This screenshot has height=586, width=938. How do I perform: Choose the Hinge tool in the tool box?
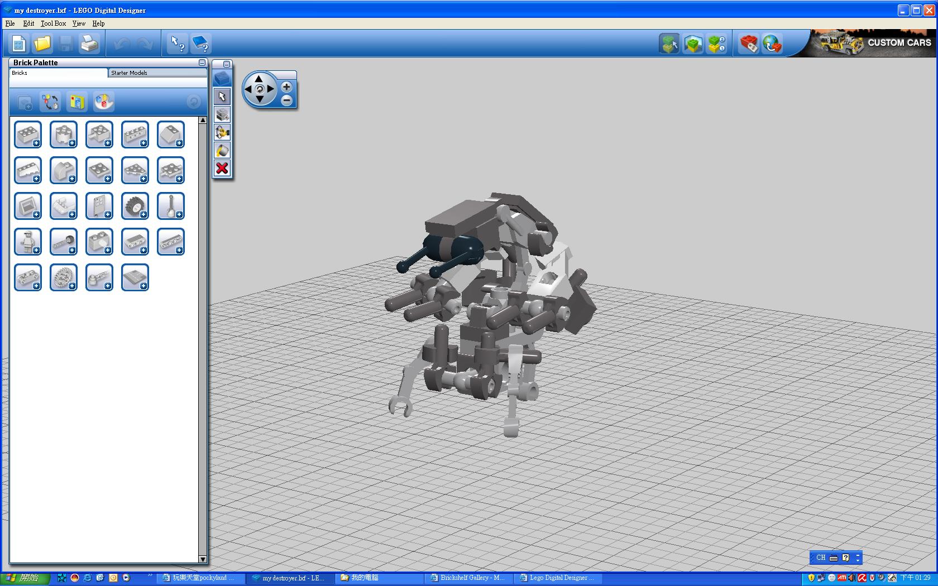point(222,132)
